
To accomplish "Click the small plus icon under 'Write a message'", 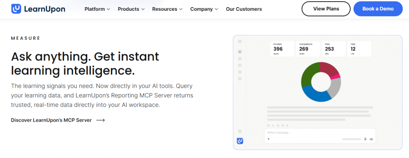I will click(x=268, y=139).
